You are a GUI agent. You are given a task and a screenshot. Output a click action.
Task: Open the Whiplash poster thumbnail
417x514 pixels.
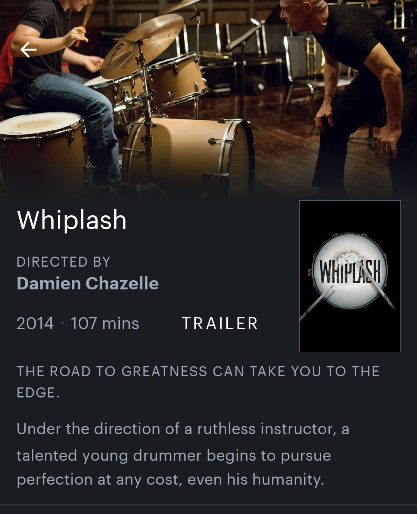(x=350, y=276)
